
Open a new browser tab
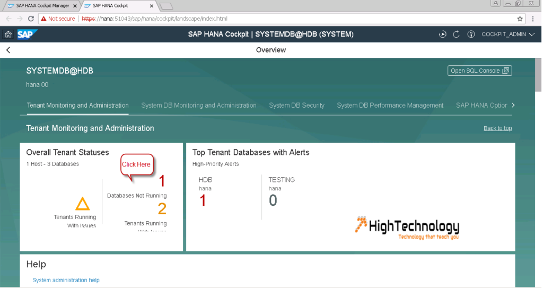coord(167,6)
